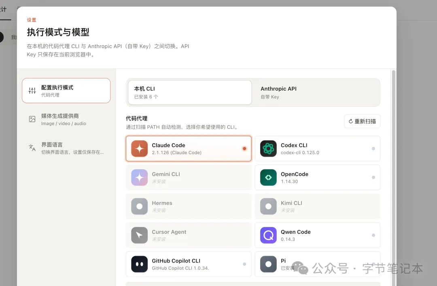Viewport: 437px width, 286px height.
Task: Click the Pi agent name
Action: tap(283, 261)
